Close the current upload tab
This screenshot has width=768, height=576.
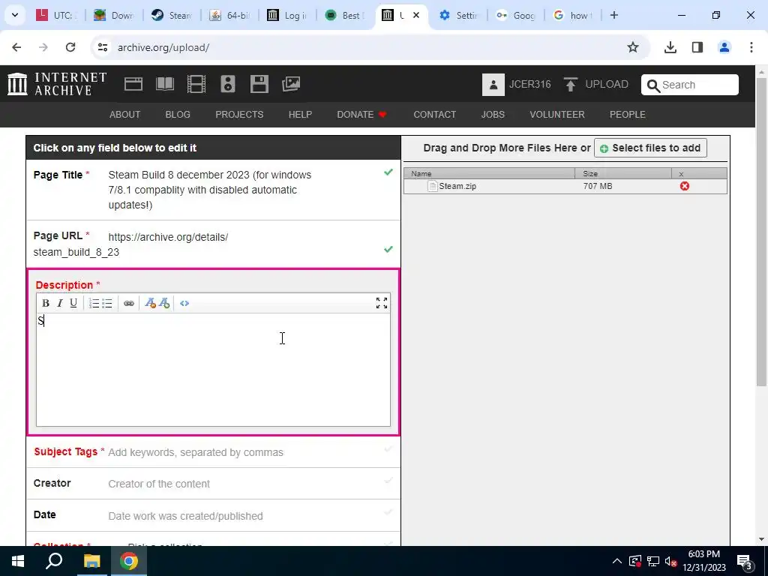pyautogui.click(x=415, y=15)
